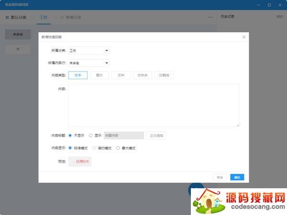Select the 未命名 row button
Screen dimensions: 287x215
[18, 34]
